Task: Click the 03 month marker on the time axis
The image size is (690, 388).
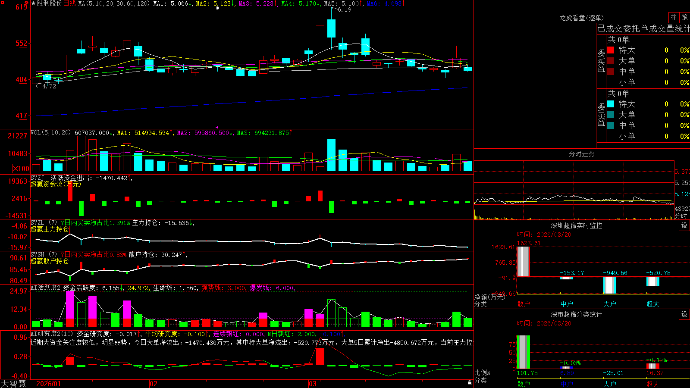Action: click(313, 384)
